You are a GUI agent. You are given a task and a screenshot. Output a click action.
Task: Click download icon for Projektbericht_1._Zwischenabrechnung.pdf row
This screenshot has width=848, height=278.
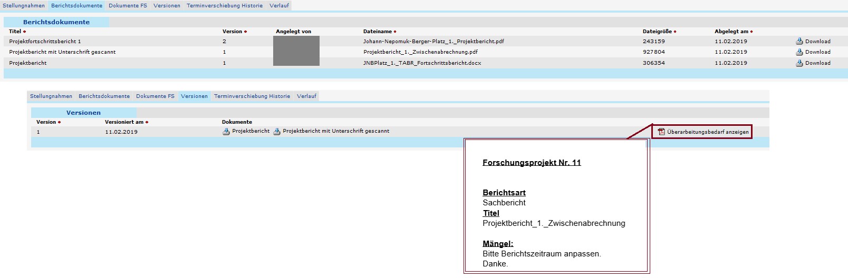point(799,52)
